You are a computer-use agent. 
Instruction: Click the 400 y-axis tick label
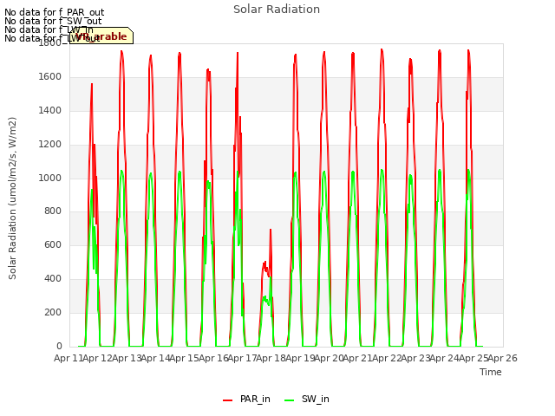coord(53,279)
